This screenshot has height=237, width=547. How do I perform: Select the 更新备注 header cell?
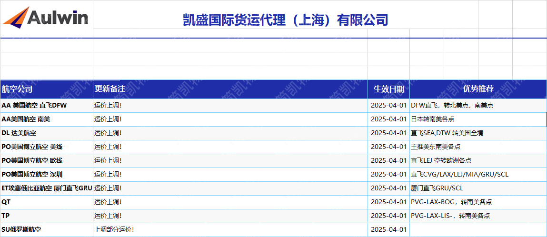230,89
